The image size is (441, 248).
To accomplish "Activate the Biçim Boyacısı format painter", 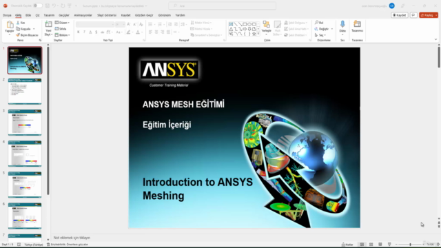I will [x=27, y=35].
